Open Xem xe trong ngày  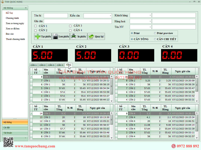[15, 23]
